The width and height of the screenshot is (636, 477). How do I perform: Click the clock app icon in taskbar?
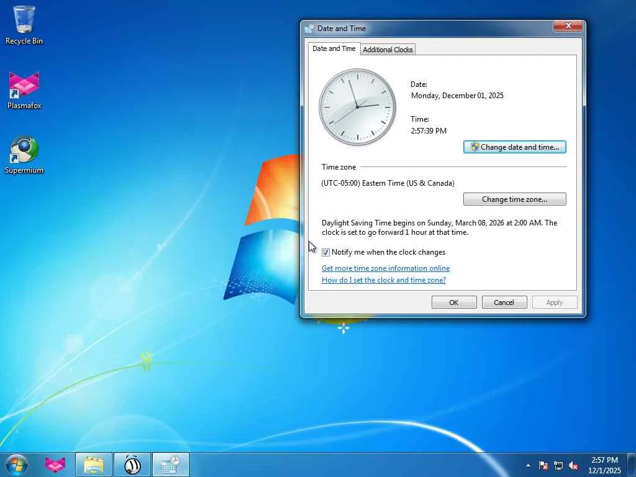click(x=132, y=465)
